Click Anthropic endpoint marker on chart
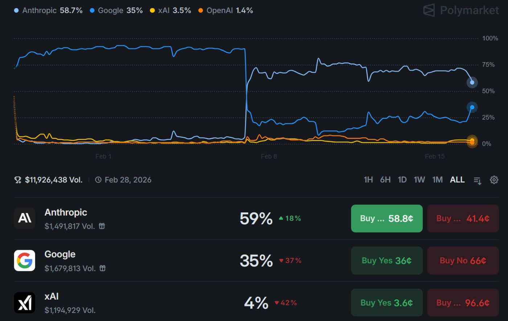The image size is (508, 321). (x=472, y=83)
